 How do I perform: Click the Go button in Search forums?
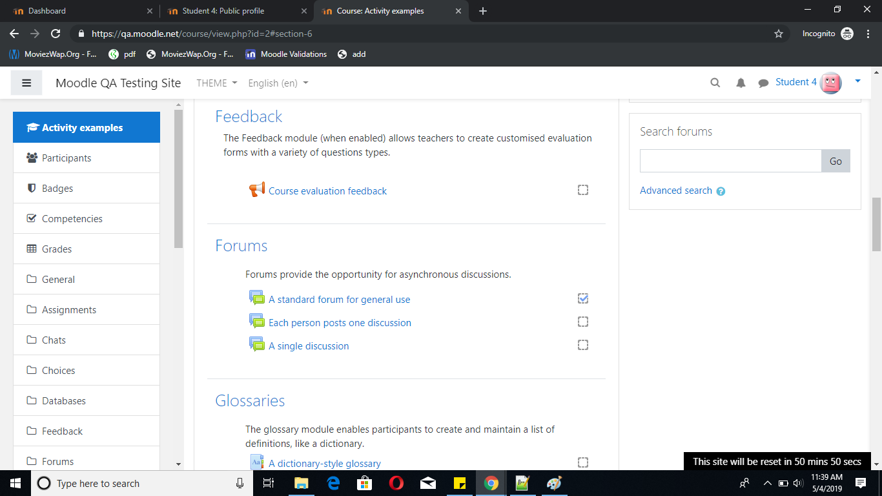(x=836, y=161)
